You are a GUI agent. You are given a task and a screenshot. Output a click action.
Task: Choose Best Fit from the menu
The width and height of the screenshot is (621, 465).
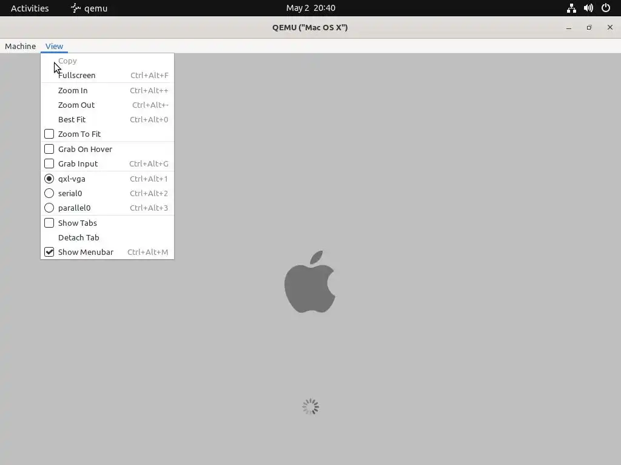[107, 119]
